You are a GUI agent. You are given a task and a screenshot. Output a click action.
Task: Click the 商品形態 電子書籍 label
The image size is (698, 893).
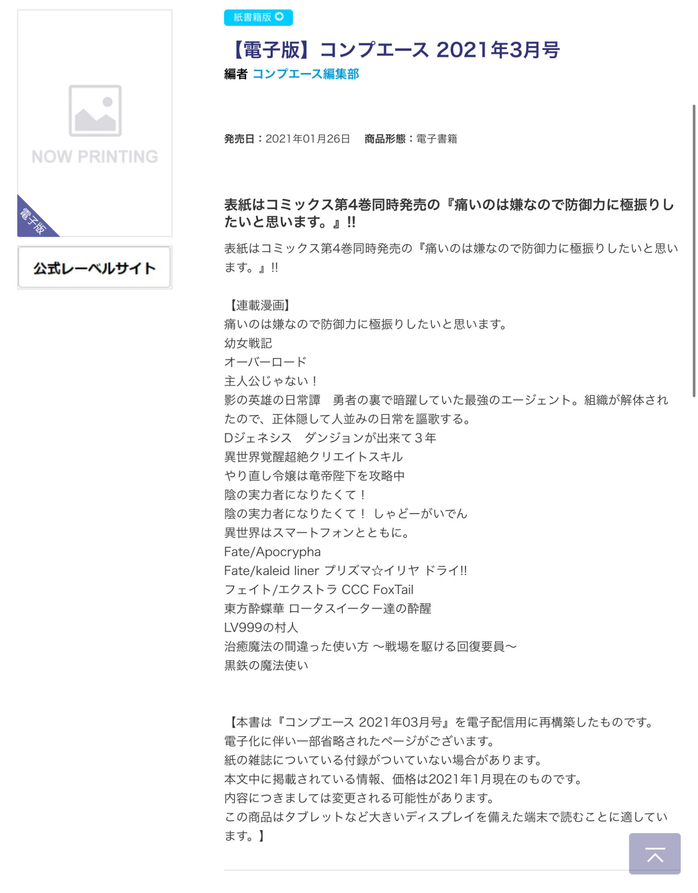pyautogui.click(x=411, y=139)
